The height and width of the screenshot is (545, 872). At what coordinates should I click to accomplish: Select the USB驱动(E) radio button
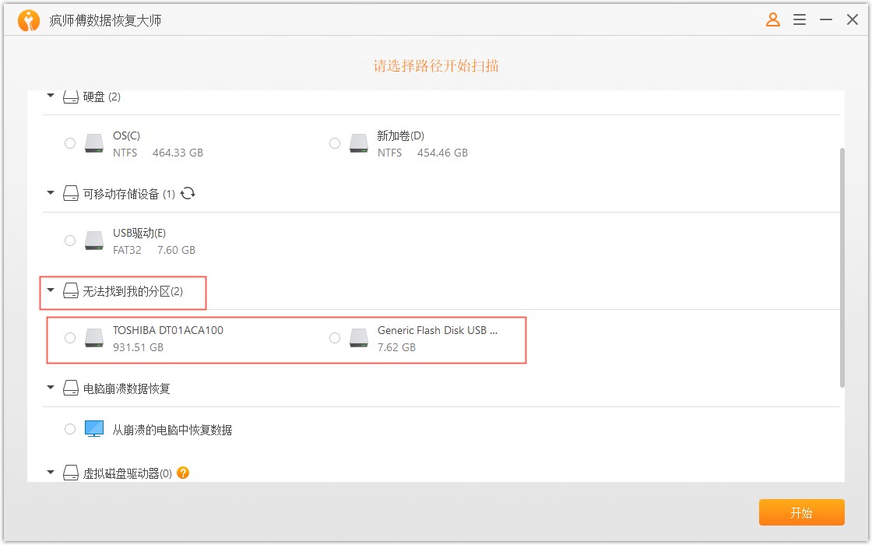click(70, 241)
